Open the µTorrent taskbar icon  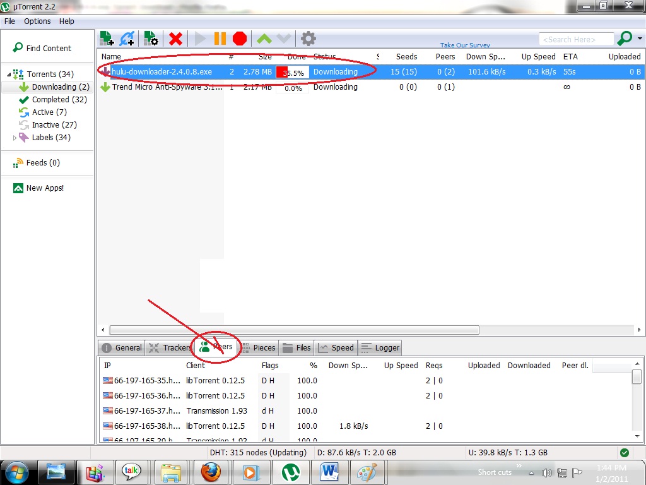[291, 472]
